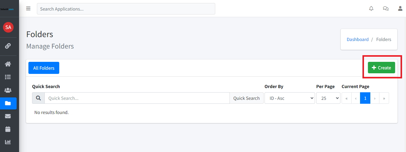Open the notifications bell icon
This screenshot has height=152, width=406.
point(371,9)
